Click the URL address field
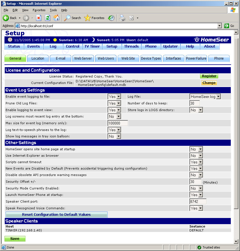240x251 pixels. pyautogui.click(x=118, y=26)
